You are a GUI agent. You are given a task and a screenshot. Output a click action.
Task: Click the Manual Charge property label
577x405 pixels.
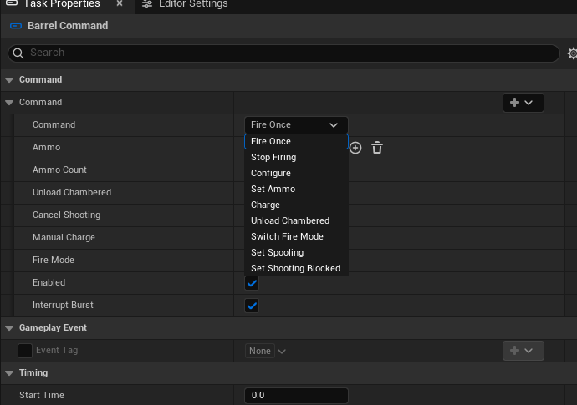point(64,237)
